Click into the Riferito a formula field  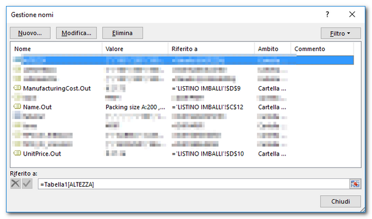193,184
